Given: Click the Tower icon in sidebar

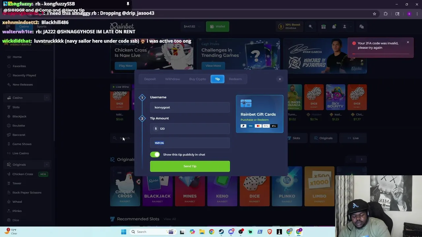Looking at the screenshot, I should (x=9, y=183).
